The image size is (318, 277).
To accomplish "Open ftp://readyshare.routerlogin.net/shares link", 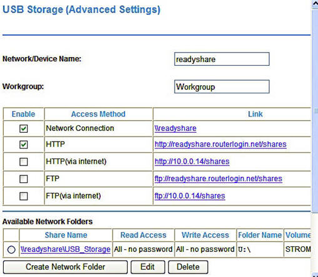I will [x=218, y=179].
